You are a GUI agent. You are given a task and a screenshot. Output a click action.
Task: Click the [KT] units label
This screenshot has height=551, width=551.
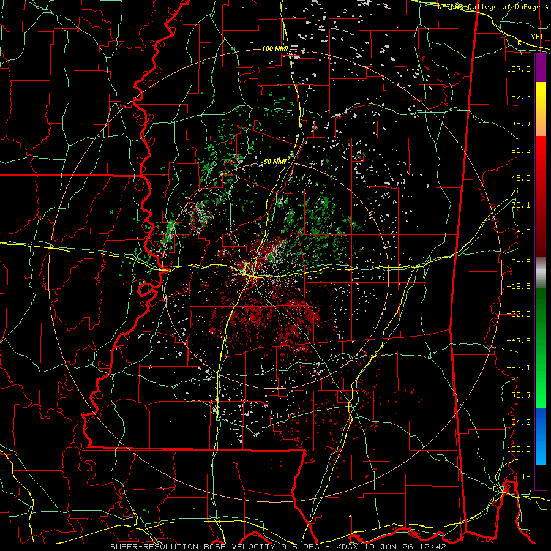click(x=523, y=42)
